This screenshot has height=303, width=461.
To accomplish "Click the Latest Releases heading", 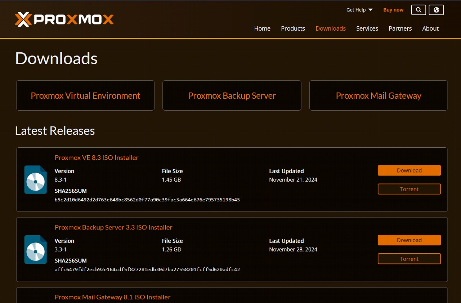I will 55,130.
